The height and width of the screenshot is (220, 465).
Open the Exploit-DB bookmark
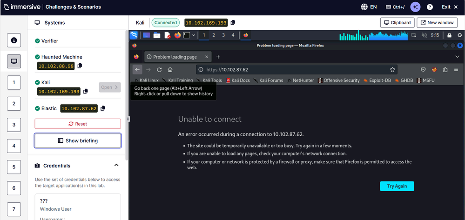(x=377, y=80)
